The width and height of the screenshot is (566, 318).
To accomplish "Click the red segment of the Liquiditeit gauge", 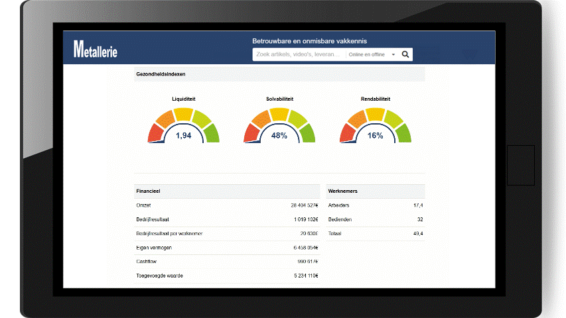I will [155, 133].
